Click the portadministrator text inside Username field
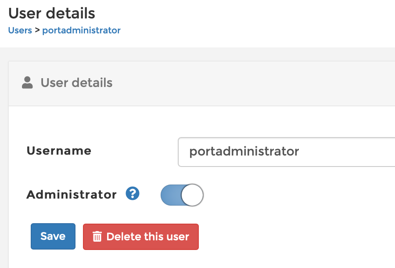The height and width of the screenshot is (268, 395). click(244, 152)
